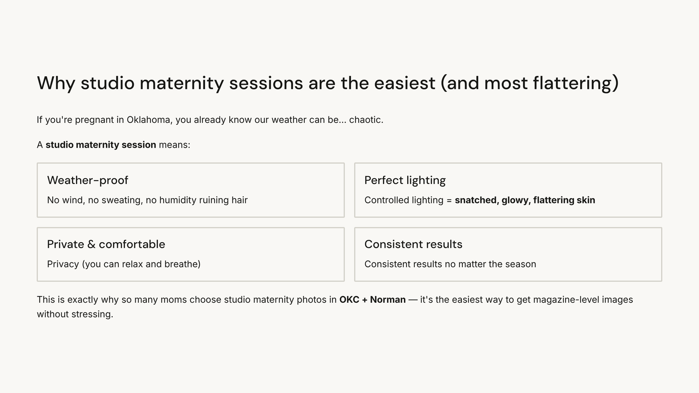Click 'Privacy (you can relax and breathe)' text

point(124,264)
